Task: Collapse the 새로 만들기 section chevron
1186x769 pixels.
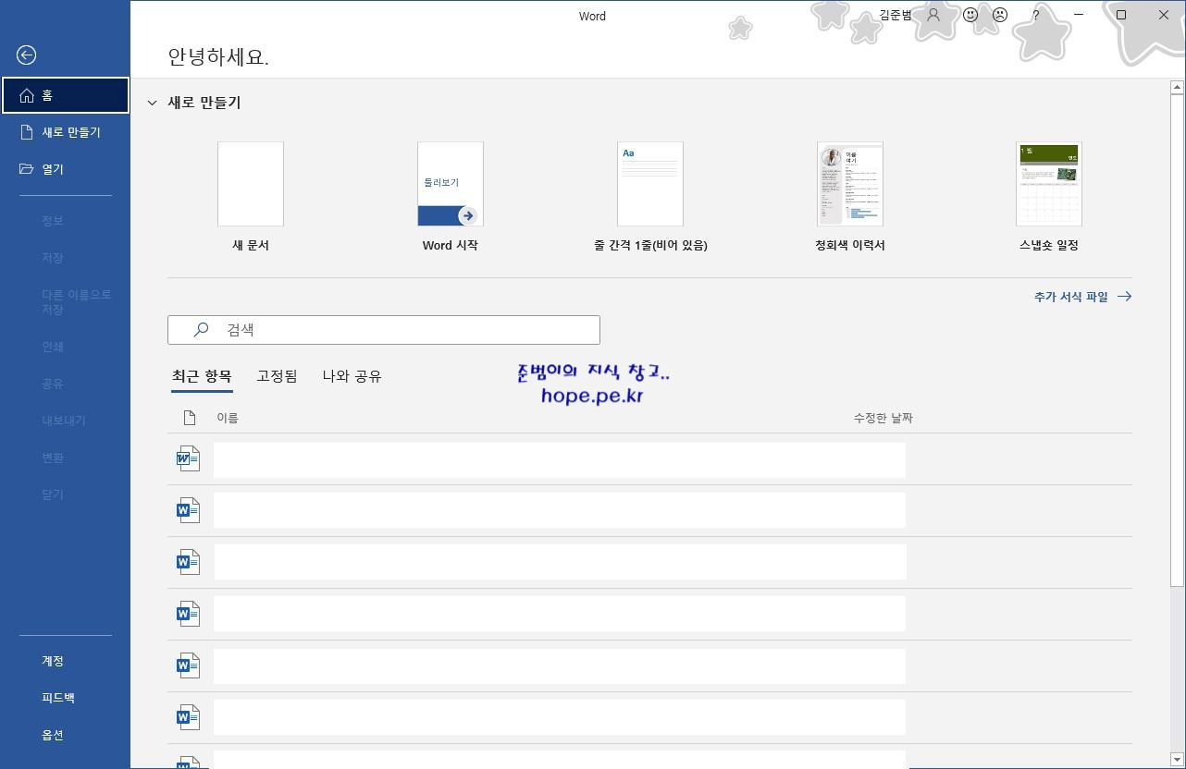Action: coord(153,103)
